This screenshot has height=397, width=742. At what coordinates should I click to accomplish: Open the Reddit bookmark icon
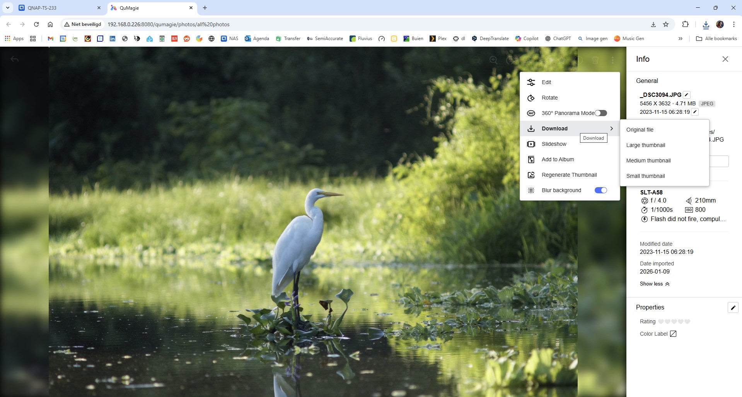pos(187,39)
